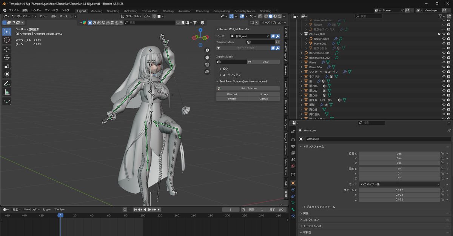Screen dimensions: 453x236
Task: Open the XYZ オイラー角 rotation mode dropdown
Action: (400, 184)
